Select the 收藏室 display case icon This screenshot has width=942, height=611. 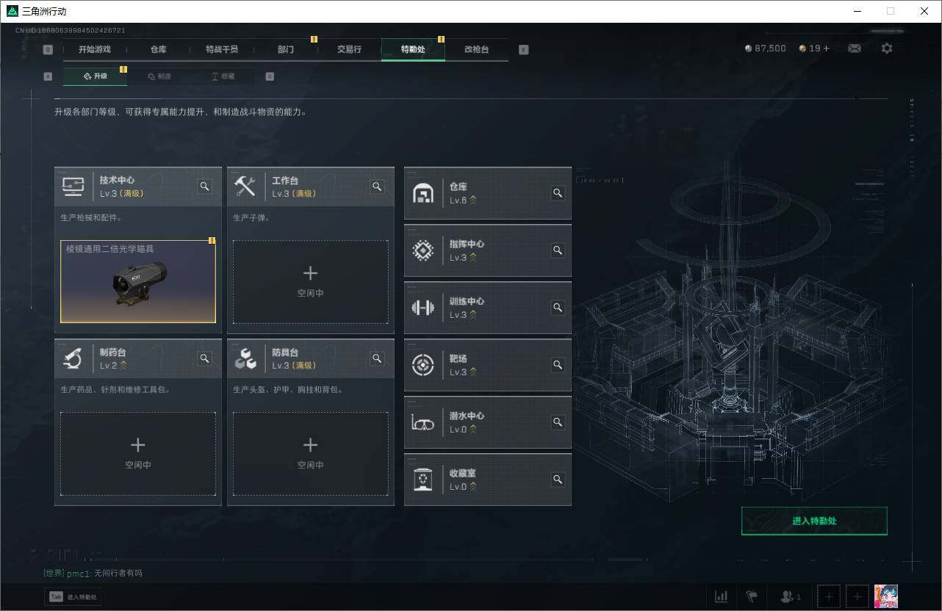click(x=423, y=480)
